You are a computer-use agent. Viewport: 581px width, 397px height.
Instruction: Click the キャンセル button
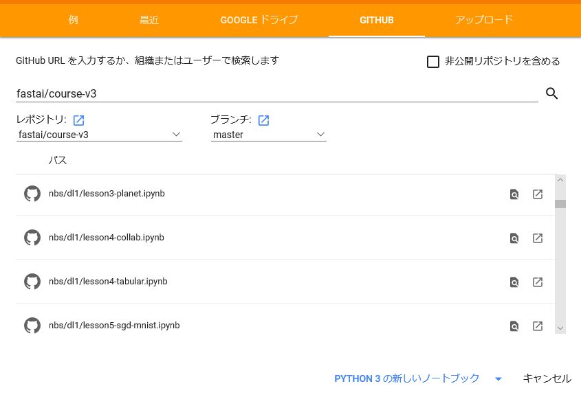[547, 378]
